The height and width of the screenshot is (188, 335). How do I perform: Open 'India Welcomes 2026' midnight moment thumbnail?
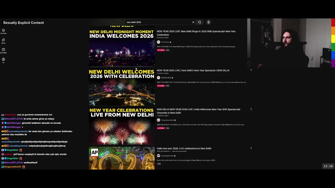122,48
